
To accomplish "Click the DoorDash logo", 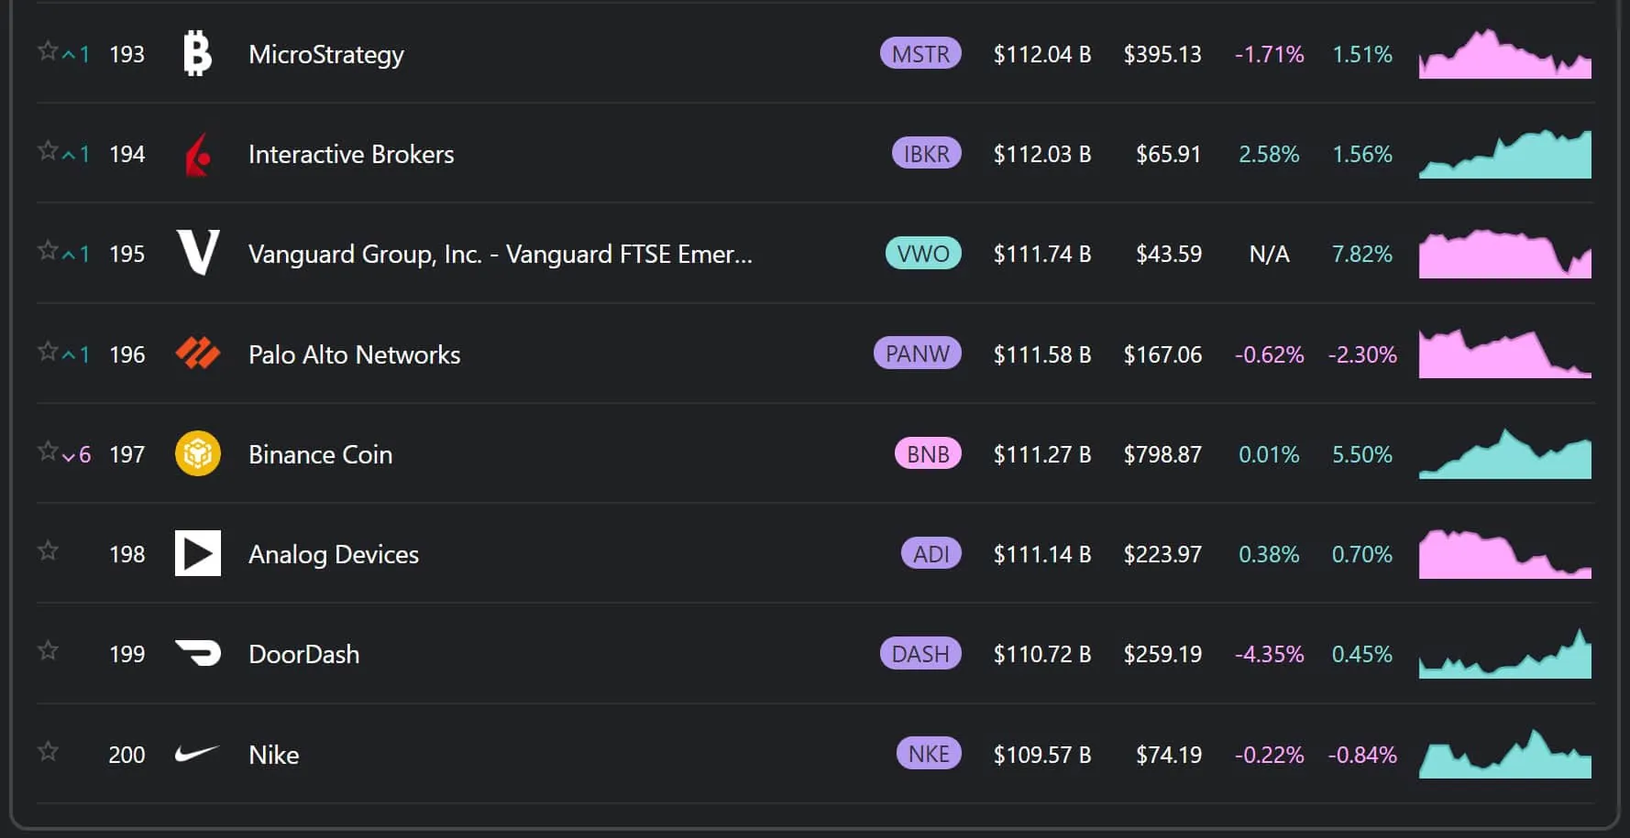I will 197,654.
